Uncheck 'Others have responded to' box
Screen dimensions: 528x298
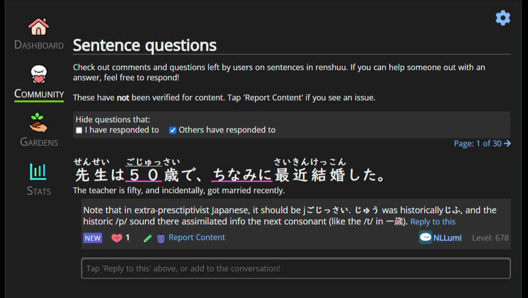[x=173, y=130]
